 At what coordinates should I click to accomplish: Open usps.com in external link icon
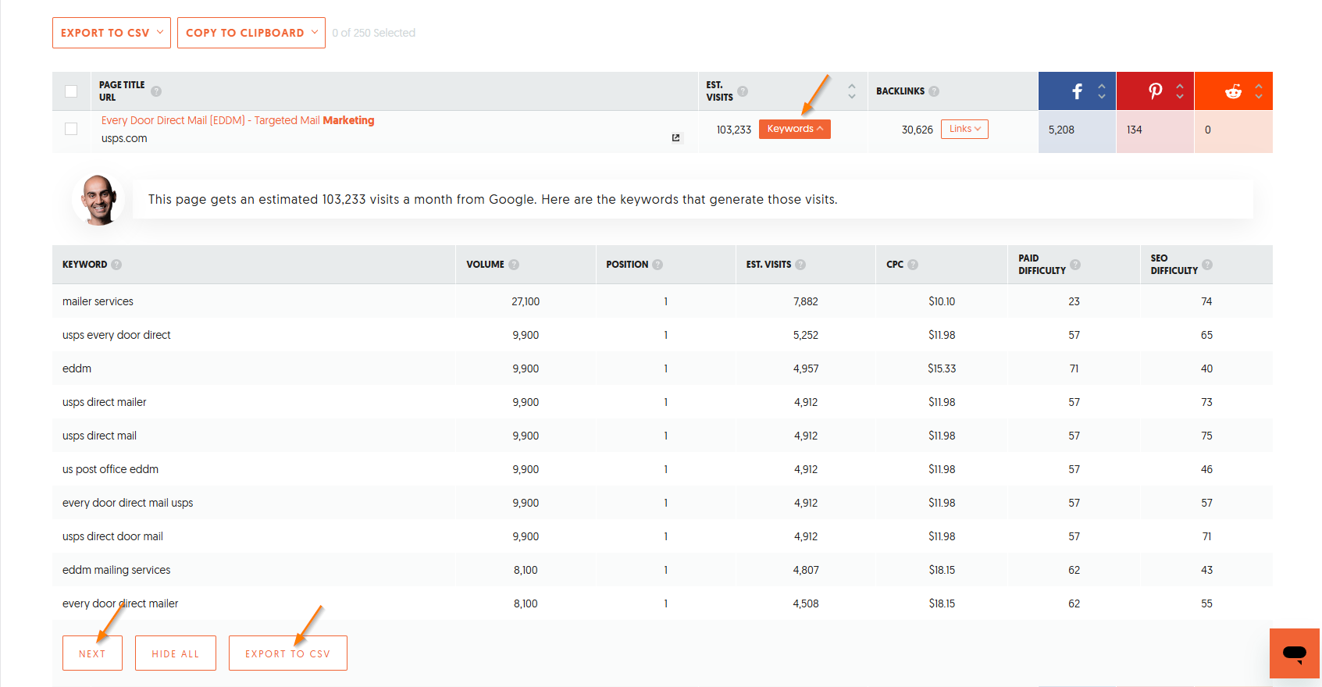coord(676,138)
